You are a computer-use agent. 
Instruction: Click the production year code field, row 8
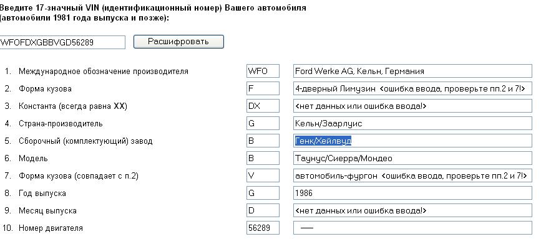click(263, 194)
